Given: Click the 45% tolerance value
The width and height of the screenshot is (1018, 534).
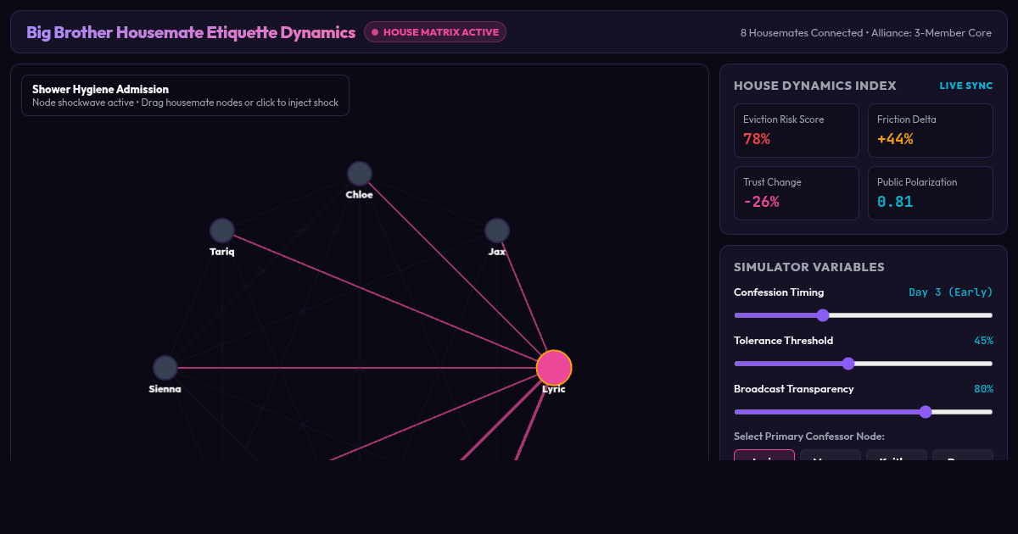Looking at the screenshot, I should 983,341.
